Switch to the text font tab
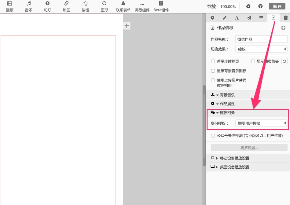The image size is (290, 205). click(237, 18)
